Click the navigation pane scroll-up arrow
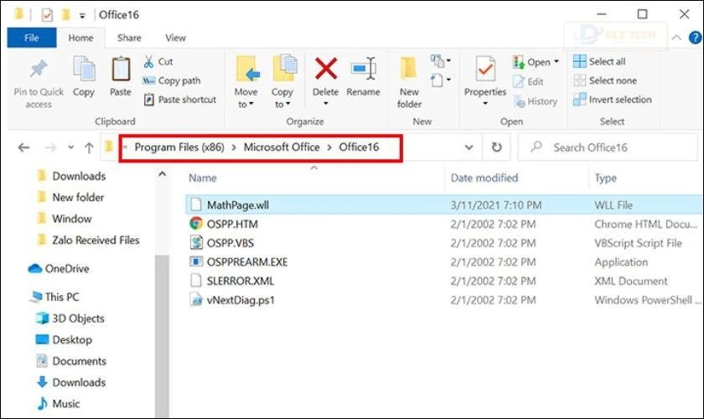Screen dimensions: 704x419 (162, 174)
